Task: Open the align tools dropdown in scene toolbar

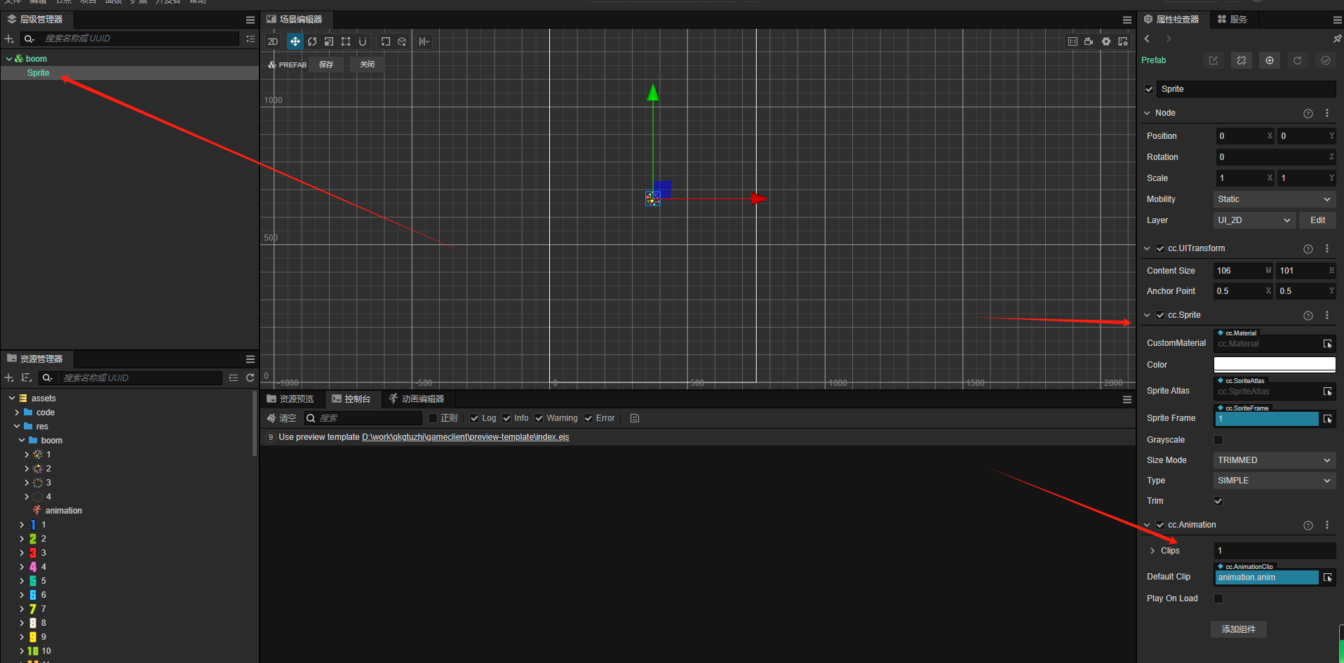Action: (424, 41)
